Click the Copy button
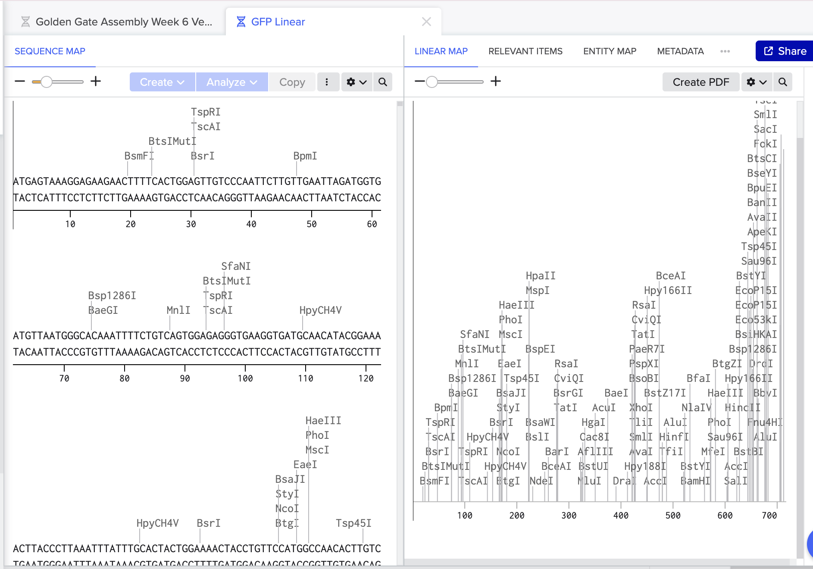 tap(292, 82)
